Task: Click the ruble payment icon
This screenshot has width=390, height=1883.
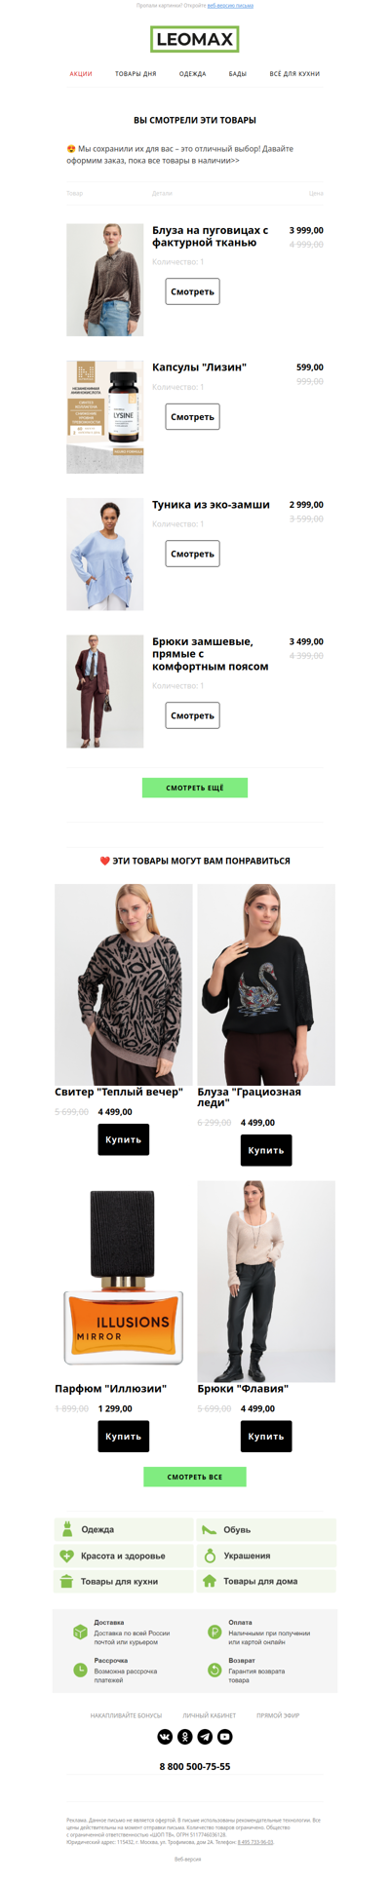Action: (x=214, y=1632)
